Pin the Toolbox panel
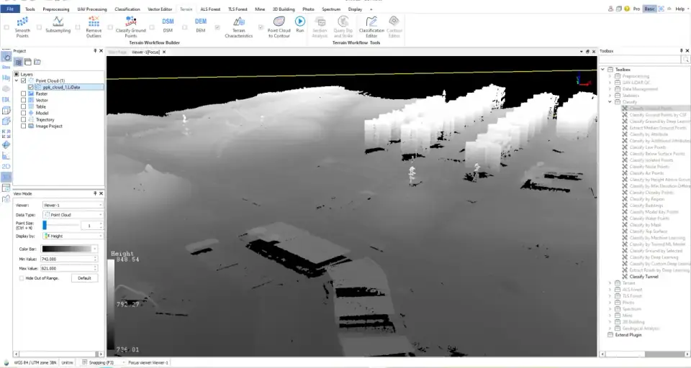691x368 pixels. coord(682,51)
